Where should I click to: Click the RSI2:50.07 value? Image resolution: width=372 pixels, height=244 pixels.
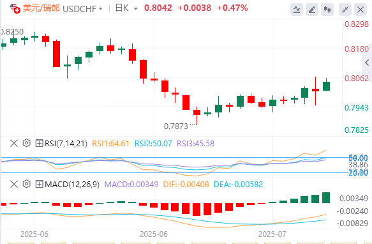(153, 144)
